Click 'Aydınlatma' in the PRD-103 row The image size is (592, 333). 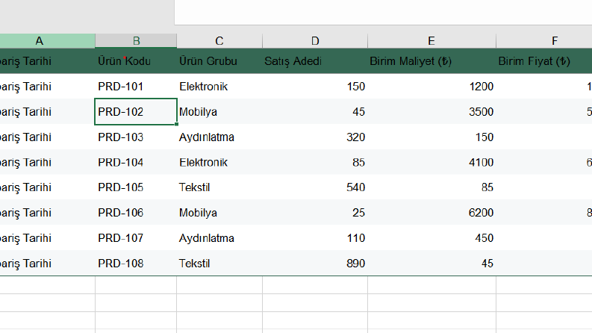(219, 137)
